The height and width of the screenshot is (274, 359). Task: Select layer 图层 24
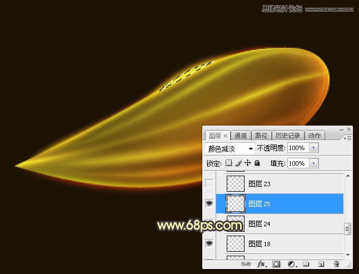point(289,224)
